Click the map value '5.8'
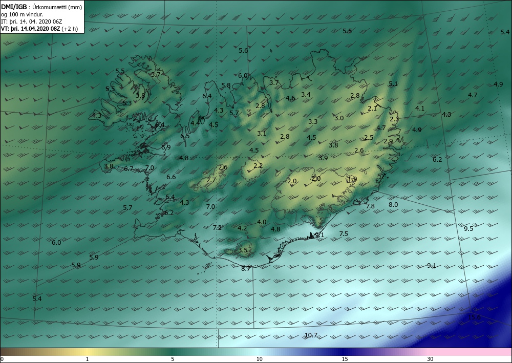The image size is (512, 363). 226,86
